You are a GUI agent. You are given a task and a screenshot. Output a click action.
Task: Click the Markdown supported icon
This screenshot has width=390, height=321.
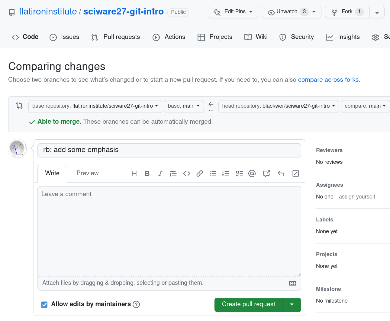pos(293,283)
